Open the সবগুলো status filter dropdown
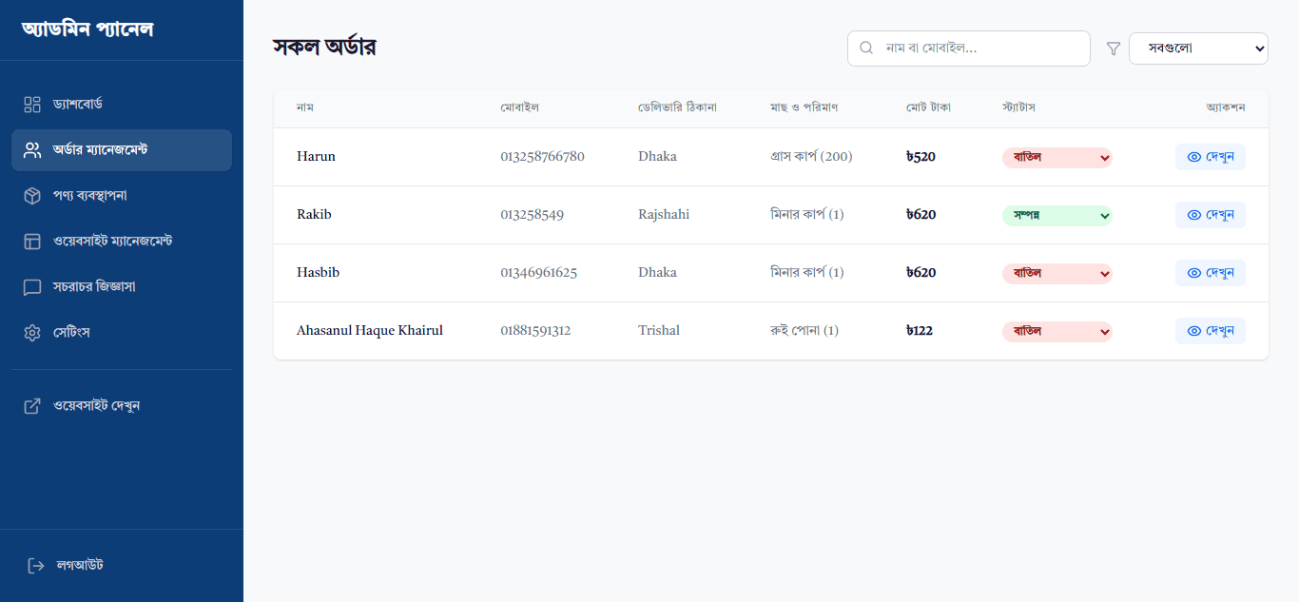Viewport: 1299px width, 602px height. point(1197,49)
